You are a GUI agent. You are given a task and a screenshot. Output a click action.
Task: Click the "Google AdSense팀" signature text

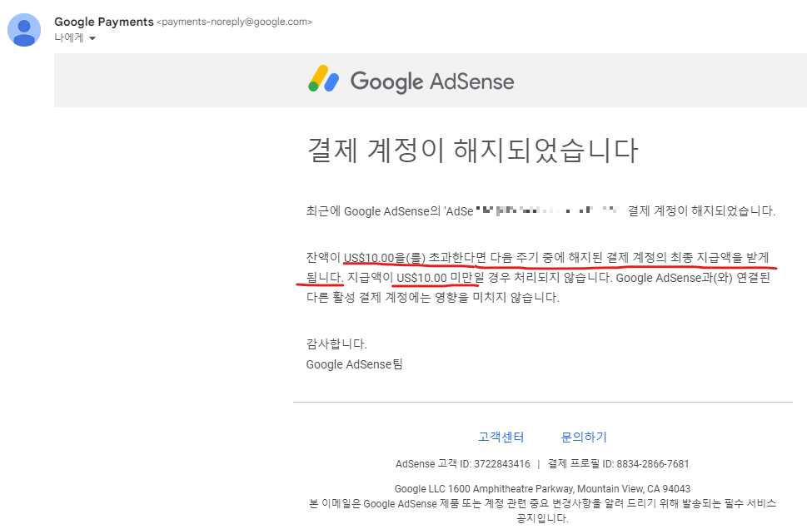click(x=354, y=364)
